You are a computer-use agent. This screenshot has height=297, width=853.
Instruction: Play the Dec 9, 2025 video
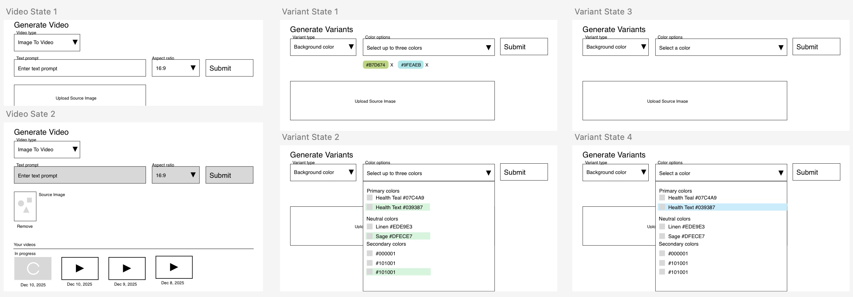tap(127, 268)
